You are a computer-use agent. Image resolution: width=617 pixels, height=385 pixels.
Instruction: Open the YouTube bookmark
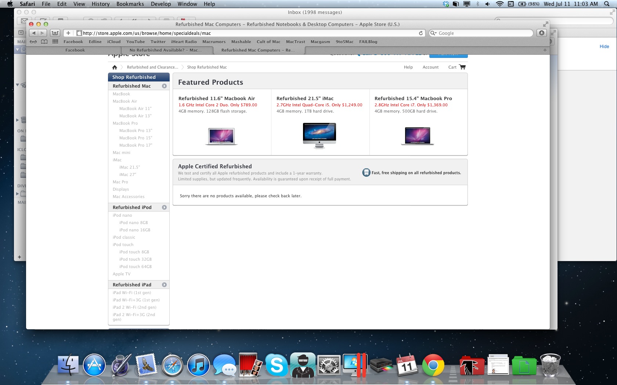tap(136, 42)
